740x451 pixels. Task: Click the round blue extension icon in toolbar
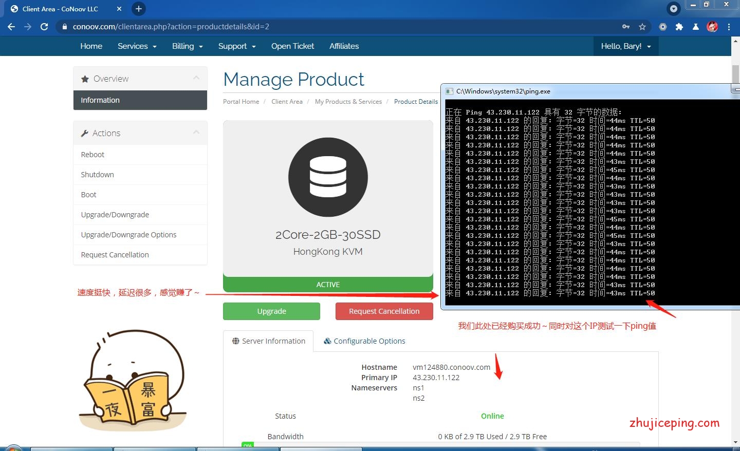(663, 27)
